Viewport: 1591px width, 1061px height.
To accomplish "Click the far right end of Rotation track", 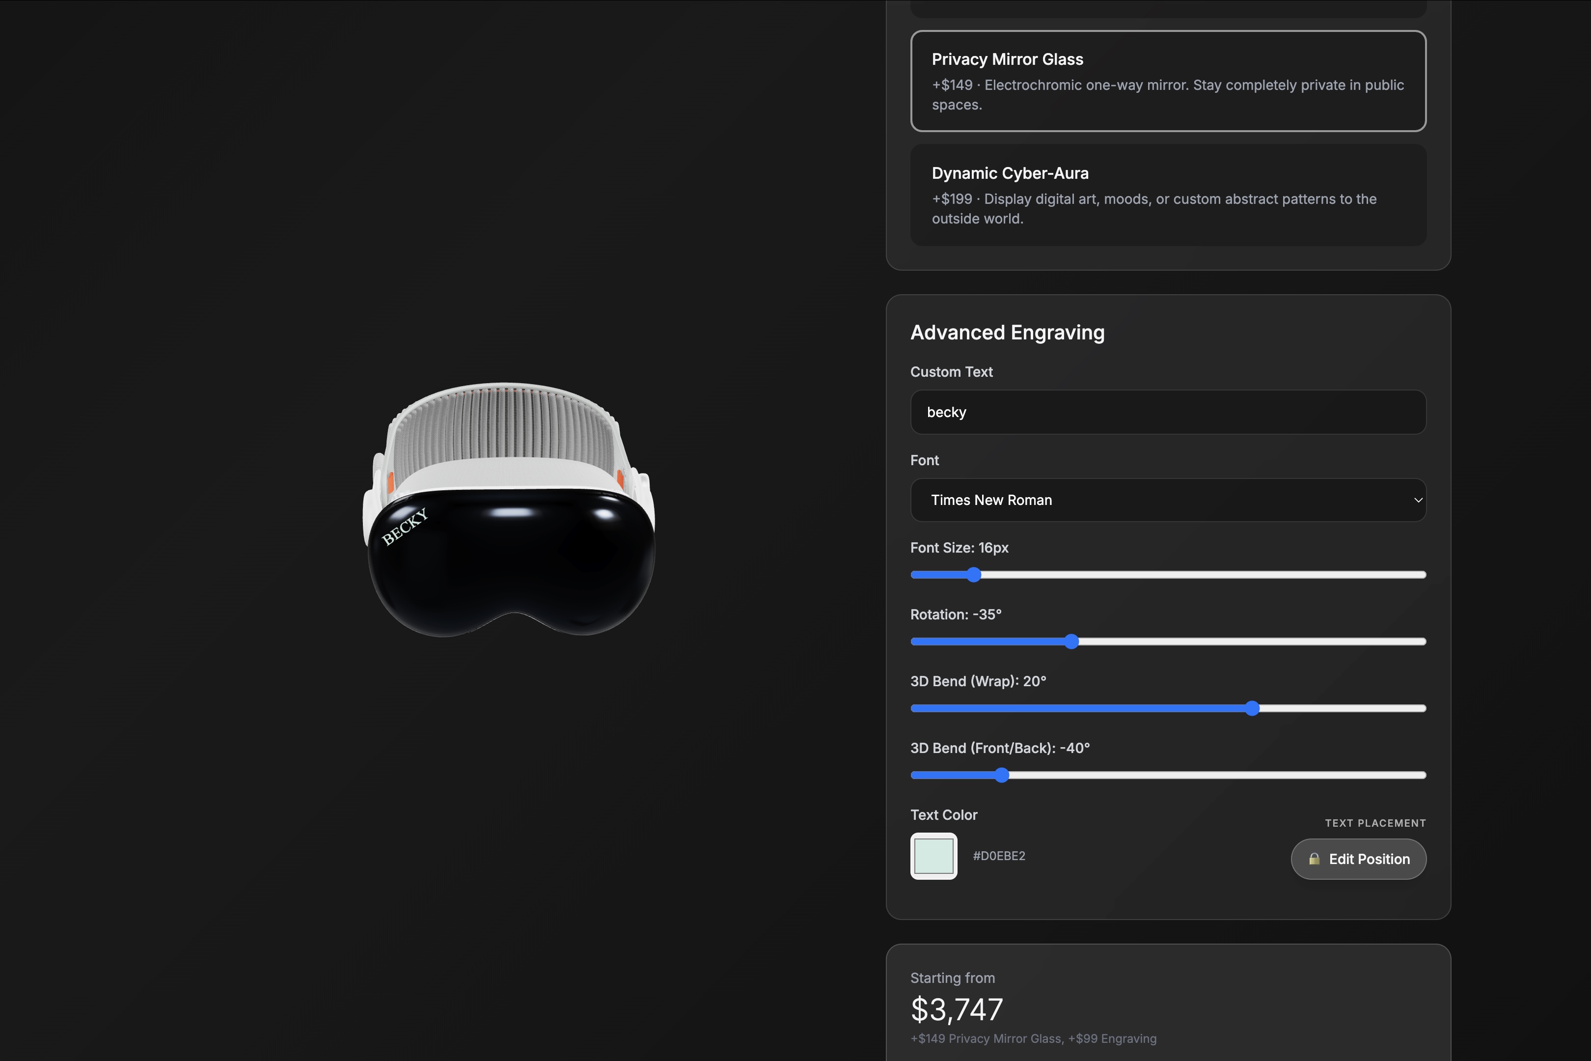I will pos(1422,642).
